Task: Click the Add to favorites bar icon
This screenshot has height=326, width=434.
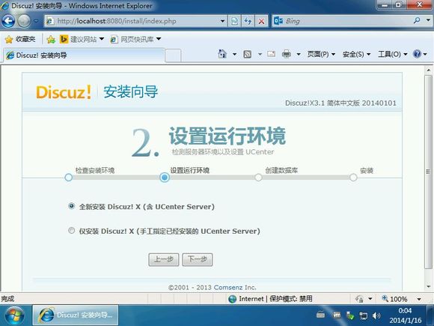Action: (51, 40)
